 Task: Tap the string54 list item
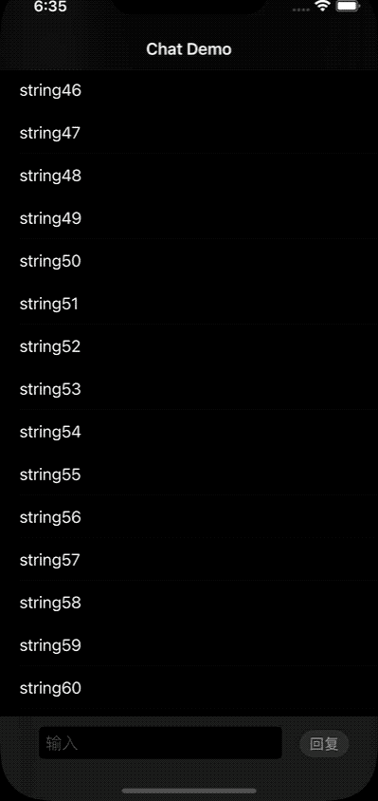click(x=189, y=432)
